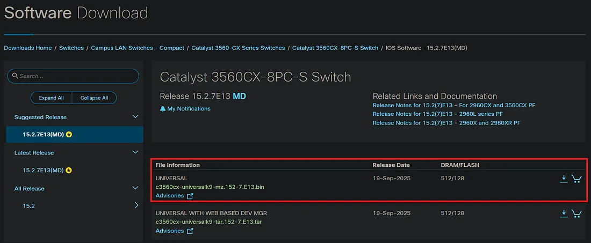Screen dimensions: 591x243
Task: Add UNIVERSAL bin image to cart
Action: tap(576, 179)
